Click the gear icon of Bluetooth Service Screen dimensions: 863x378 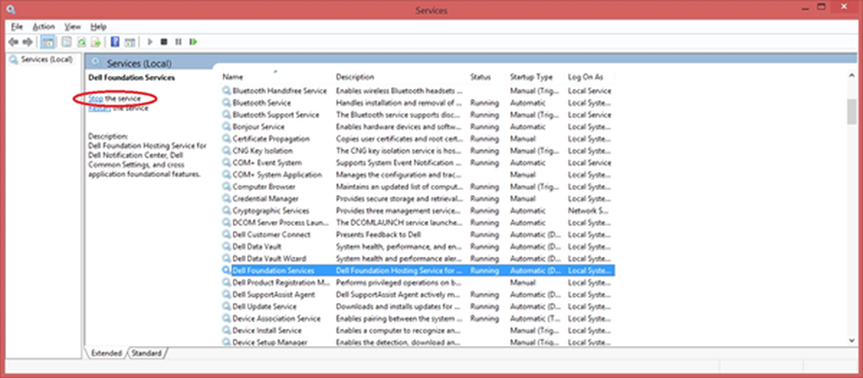tap(226, 103)
